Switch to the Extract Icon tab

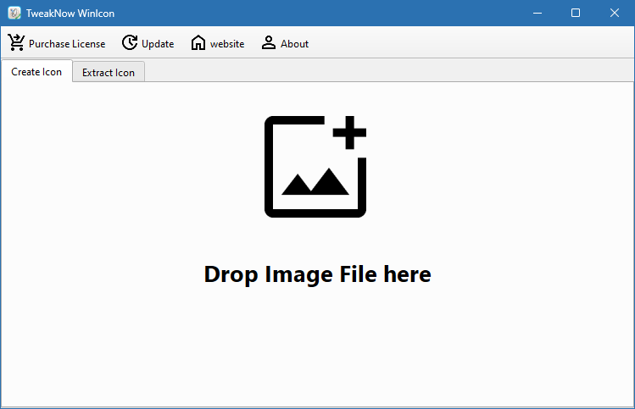click(109, 73)
